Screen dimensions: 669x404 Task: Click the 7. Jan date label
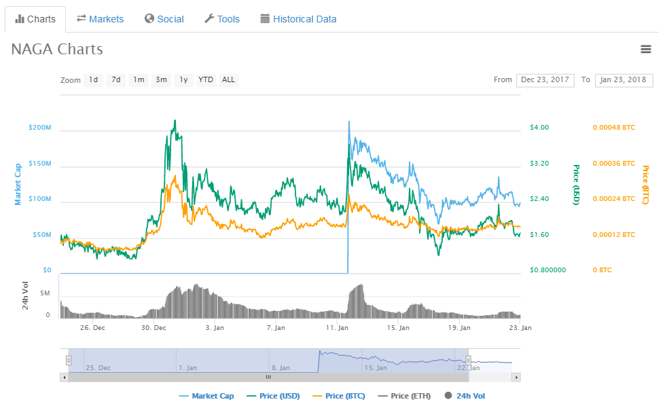pyautogui.click(x=276, y=328)
